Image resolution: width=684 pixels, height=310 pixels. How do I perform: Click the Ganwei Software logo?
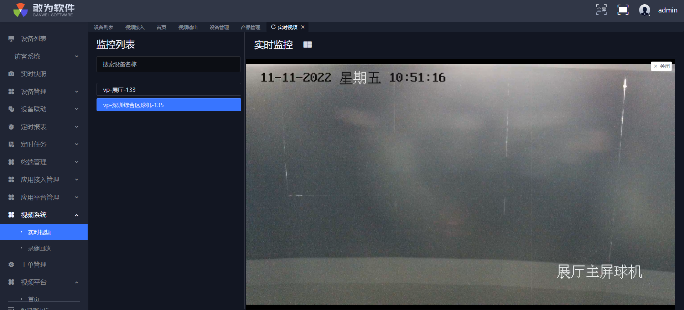pyautogui.click(x=44, y=10)
